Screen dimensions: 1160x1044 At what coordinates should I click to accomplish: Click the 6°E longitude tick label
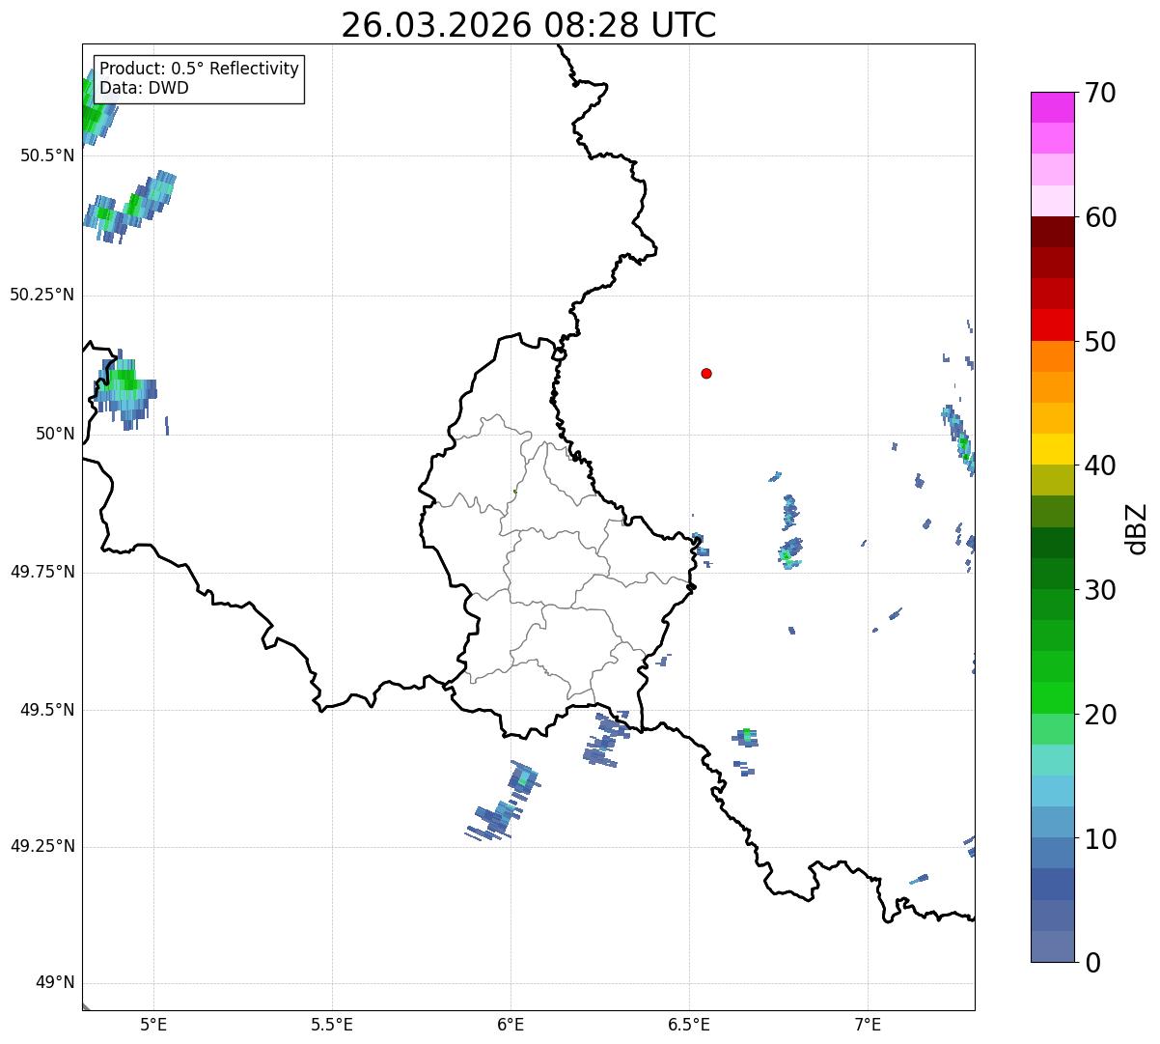click(x=511, y=1023)
